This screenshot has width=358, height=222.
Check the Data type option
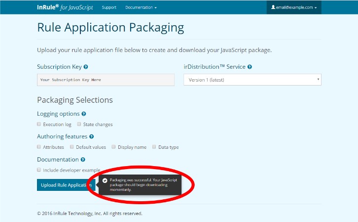pyautogui.click(x=154, y=147)
